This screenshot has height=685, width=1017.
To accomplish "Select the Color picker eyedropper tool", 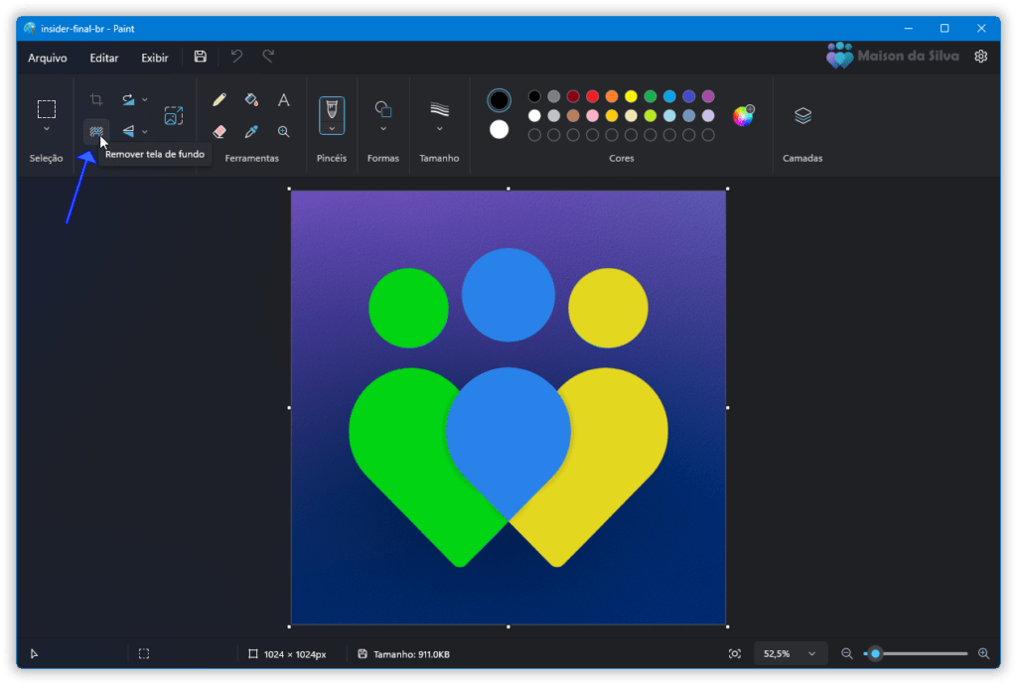I will coord(251,131).
